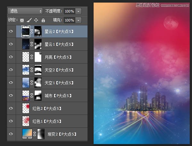This screenshot has height=146, width=192.
Task: Select layer name 红色1【P大点S】
Action: (47, 121)
